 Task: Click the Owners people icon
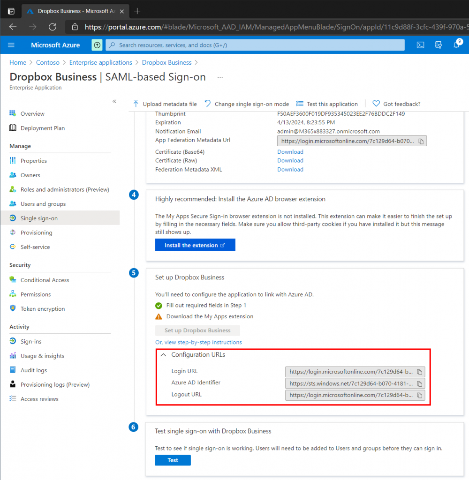tap(13, 175)
